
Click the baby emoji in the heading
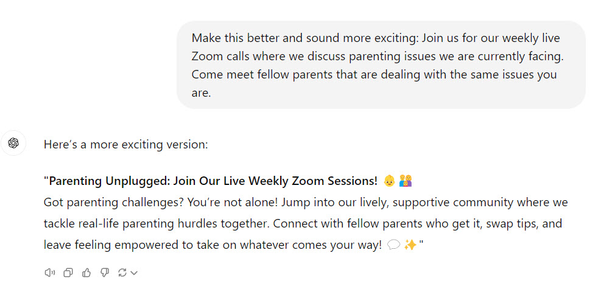tap(389, 181)
